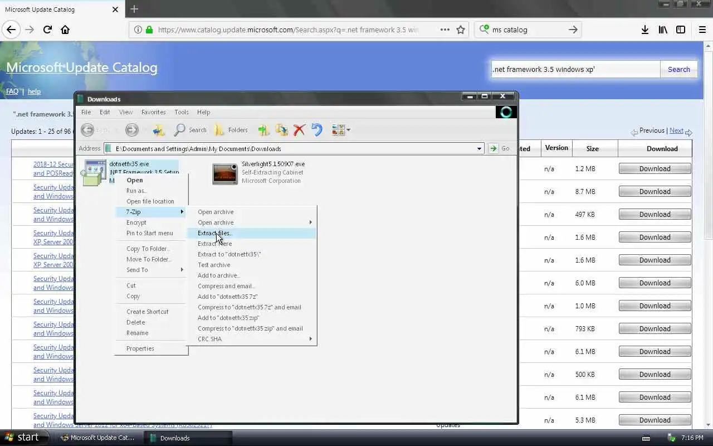Select Rename in context menu
713x446 pixels.
pyautogui.click(x=151, y=333)
